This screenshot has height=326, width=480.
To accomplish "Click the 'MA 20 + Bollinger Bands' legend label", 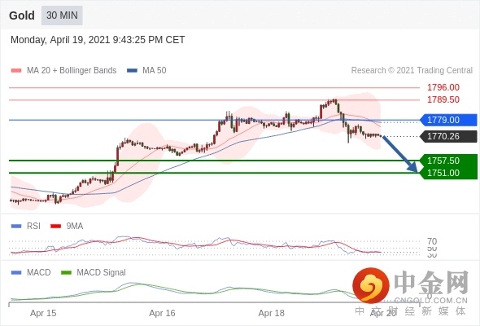I will 72,71.
